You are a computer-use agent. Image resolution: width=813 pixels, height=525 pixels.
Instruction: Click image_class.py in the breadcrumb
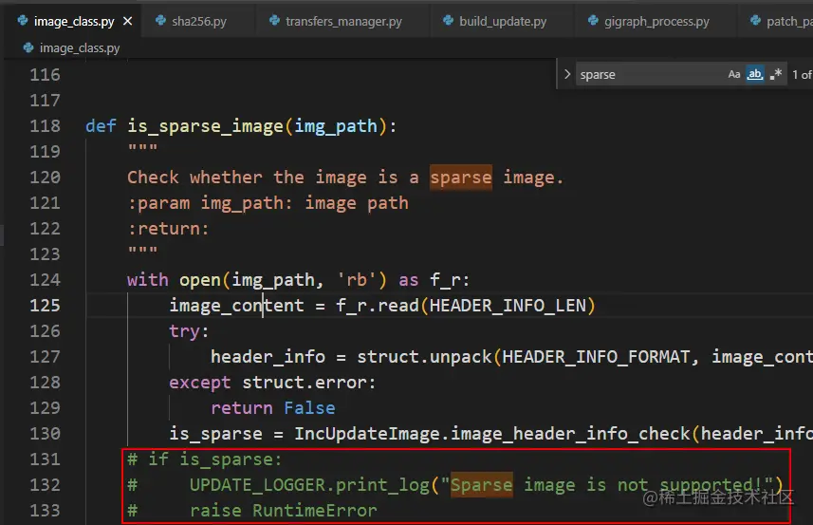point(80,48)
